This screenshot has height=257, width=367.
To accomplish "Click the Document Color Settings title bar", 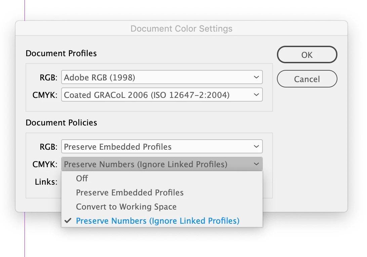I will click(x=181, y=29).
